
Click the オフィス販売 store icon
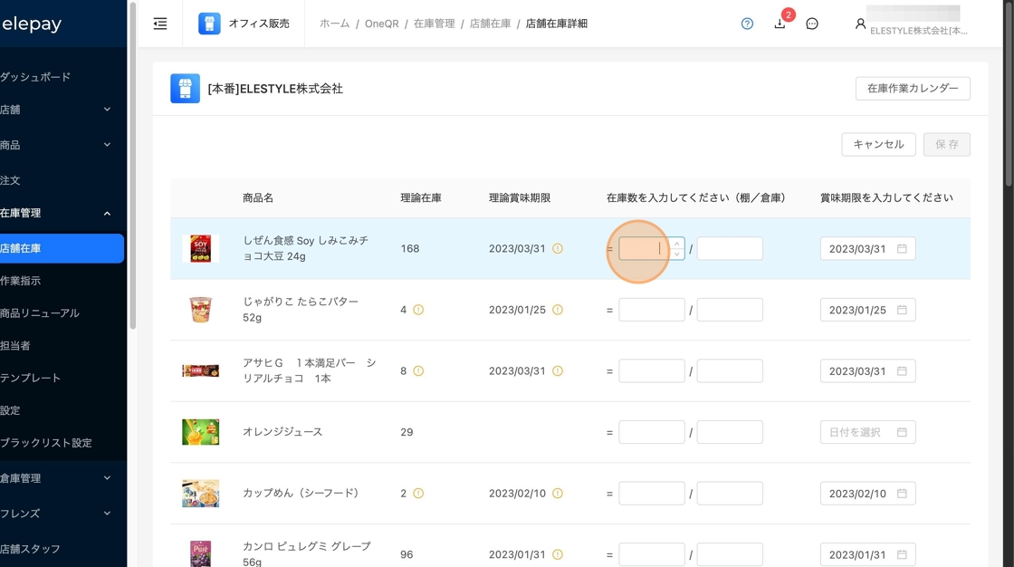click(x=209, y=24)
